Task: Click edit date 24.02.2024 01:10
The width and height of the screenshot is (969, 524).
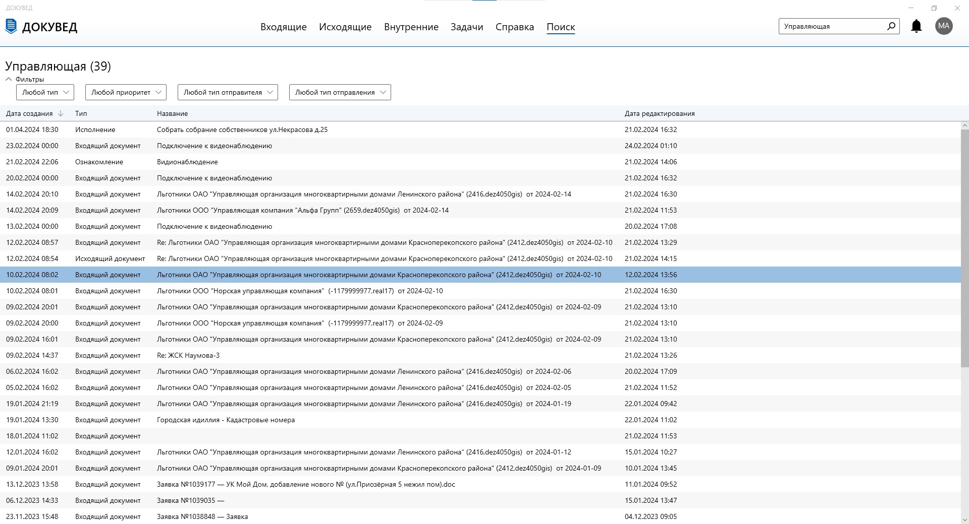Action: (651, 146)
